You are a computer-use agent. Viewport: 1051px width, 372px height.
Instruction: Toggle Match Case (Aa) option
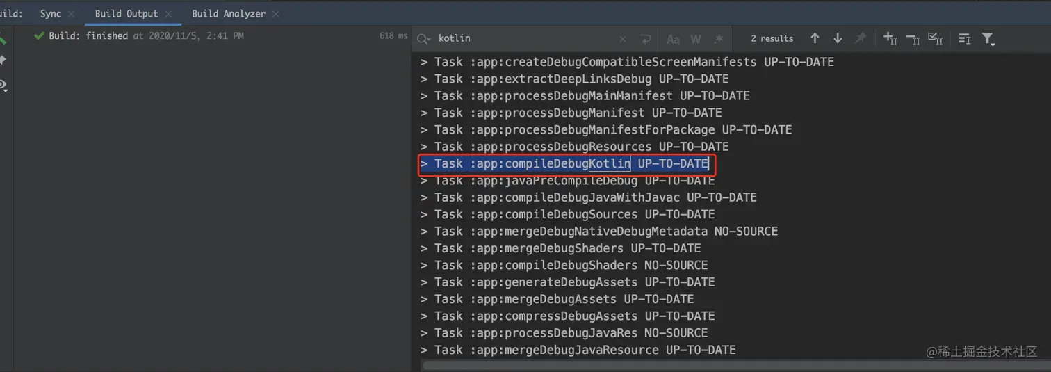click(673, 39)
